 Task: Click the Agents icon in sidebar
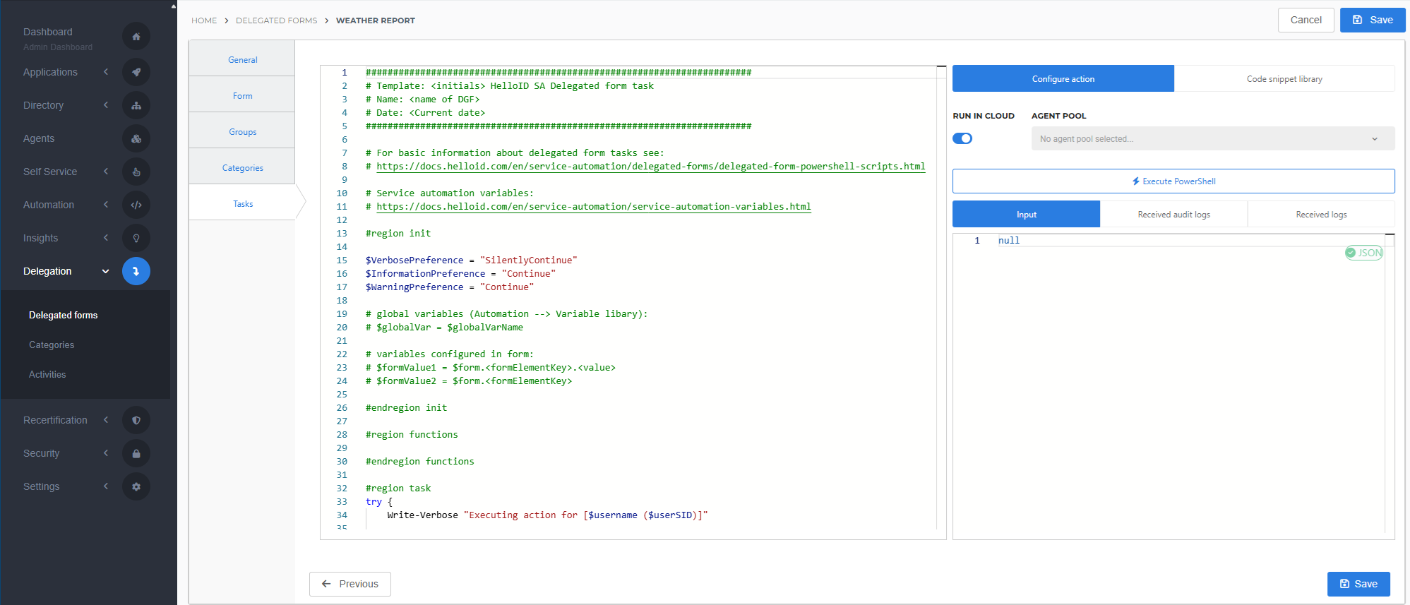click(x=136, y=138)
